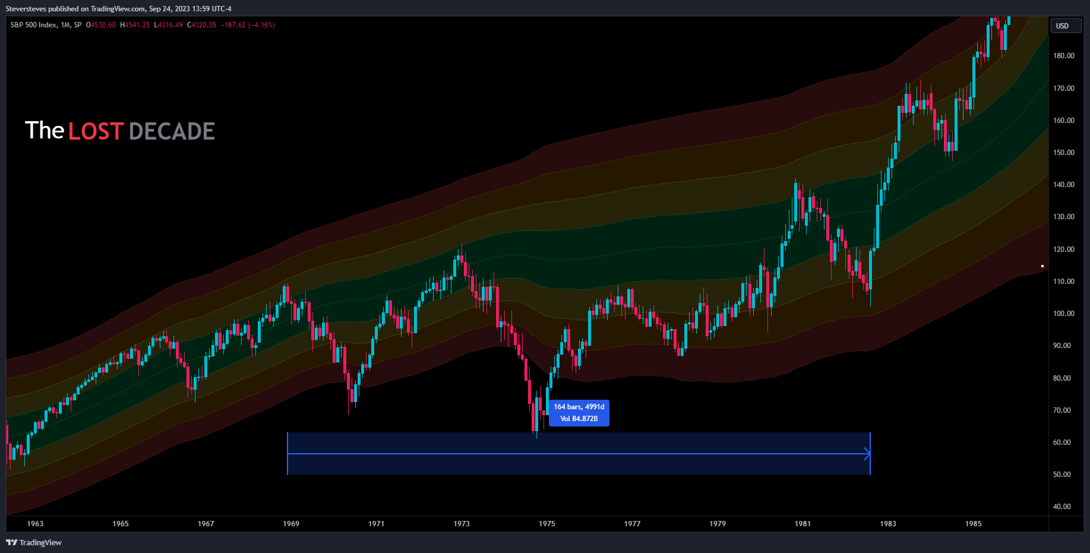Image resolution: width=1090 pixels, height=553 pixels.
Task: Click the 1983 label on time axis
Action: pos(888,523)
